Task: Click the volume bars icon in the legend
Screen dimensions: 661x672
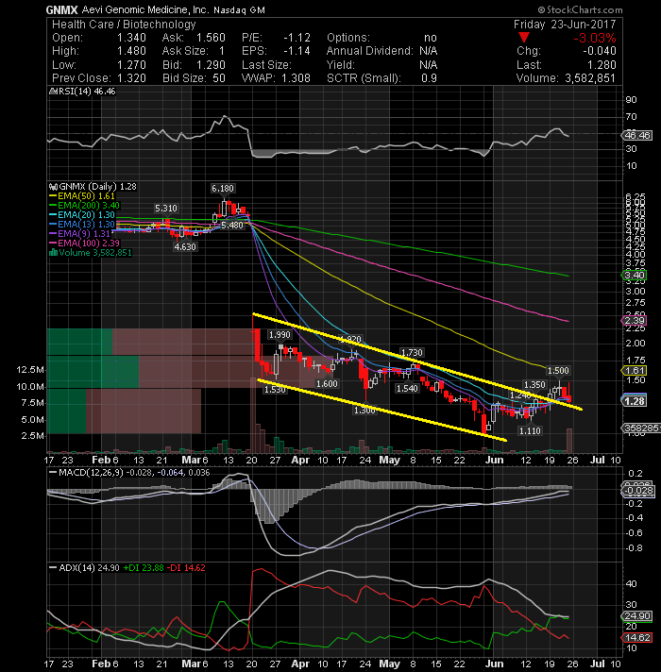Action: click(54, 252)
